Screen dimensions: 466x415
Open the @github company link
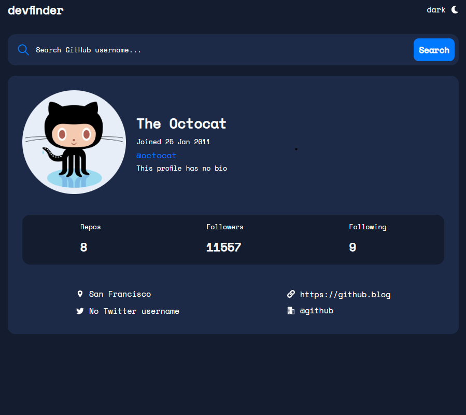coord(317,311)
